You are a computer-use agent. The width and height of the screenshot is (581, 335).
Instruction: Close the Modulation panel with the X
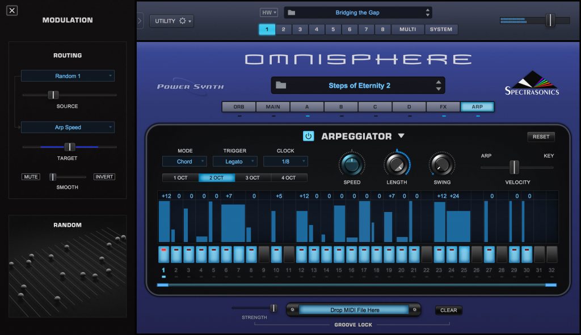click(x=12, y=10)
